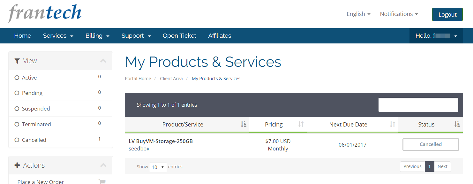Viewport: 473px width, 184px height.
Task: Sort by Product/Service column sort icon
Action: pos(244,124)
